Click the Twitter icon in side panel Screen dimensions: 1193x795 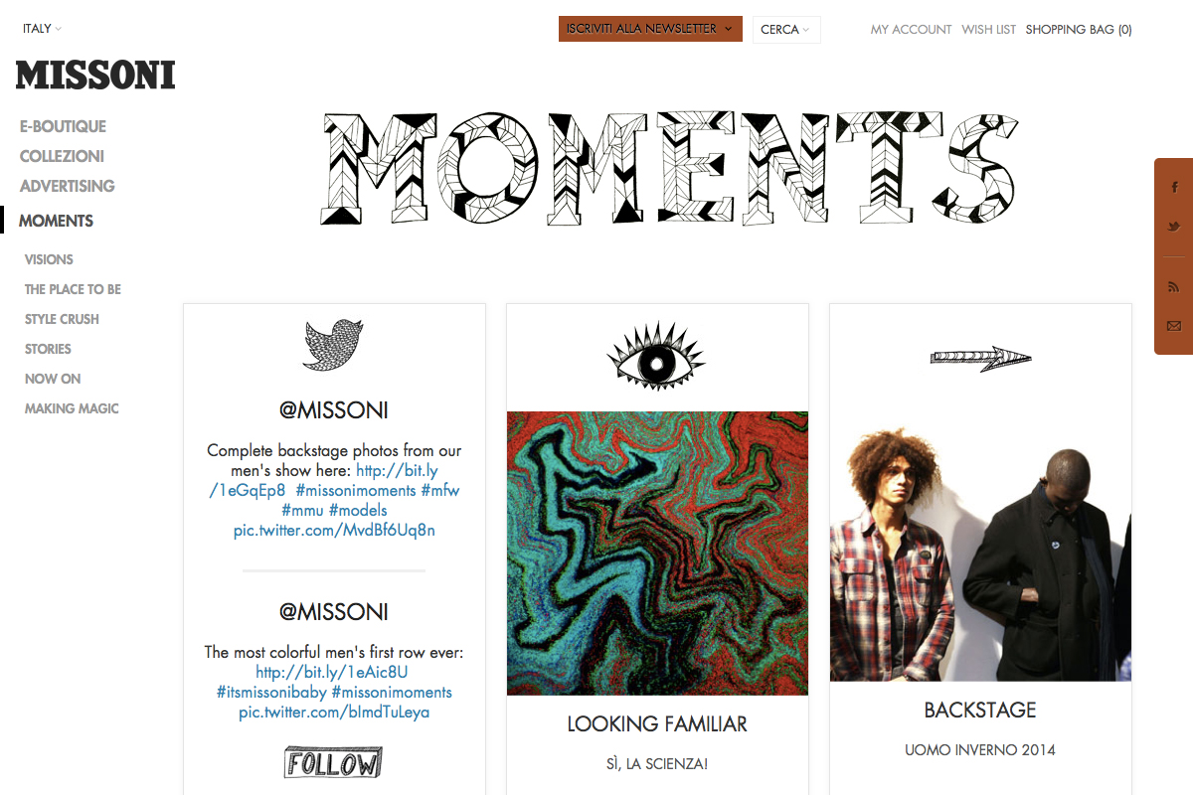tap(1174, 227)
